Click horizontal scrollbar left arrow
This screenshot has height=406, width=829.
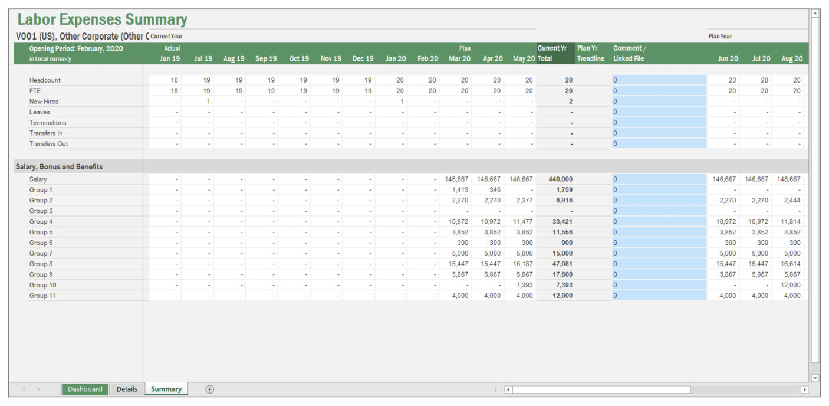pos(509,389)
